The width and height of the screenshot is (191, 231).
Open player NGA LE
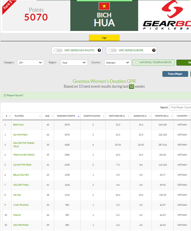point(17,215)
